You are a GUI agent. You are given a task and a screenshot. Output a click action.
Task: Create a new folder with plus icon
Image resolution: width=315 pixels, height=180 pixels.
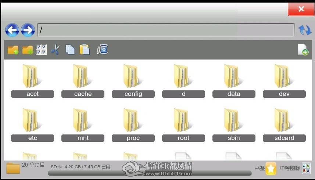(28, 50)
